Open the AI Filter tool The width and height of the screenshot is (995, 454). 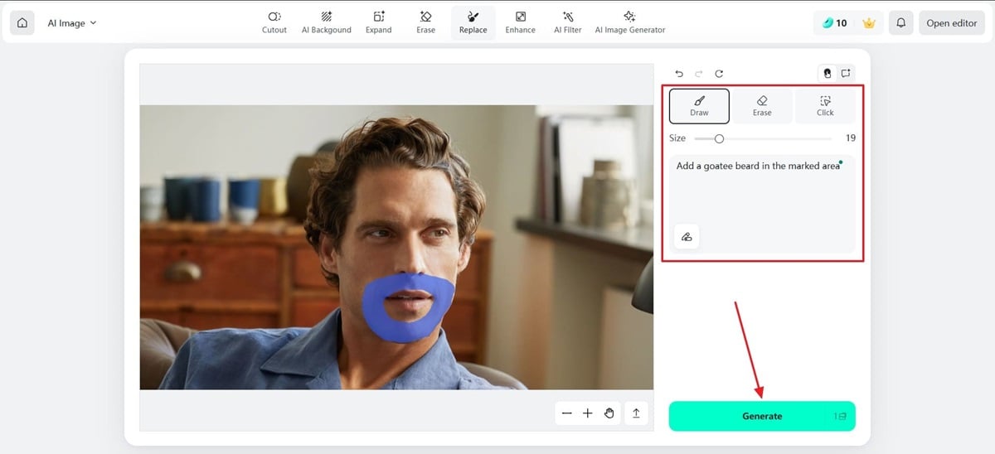(x=568, y=23)
